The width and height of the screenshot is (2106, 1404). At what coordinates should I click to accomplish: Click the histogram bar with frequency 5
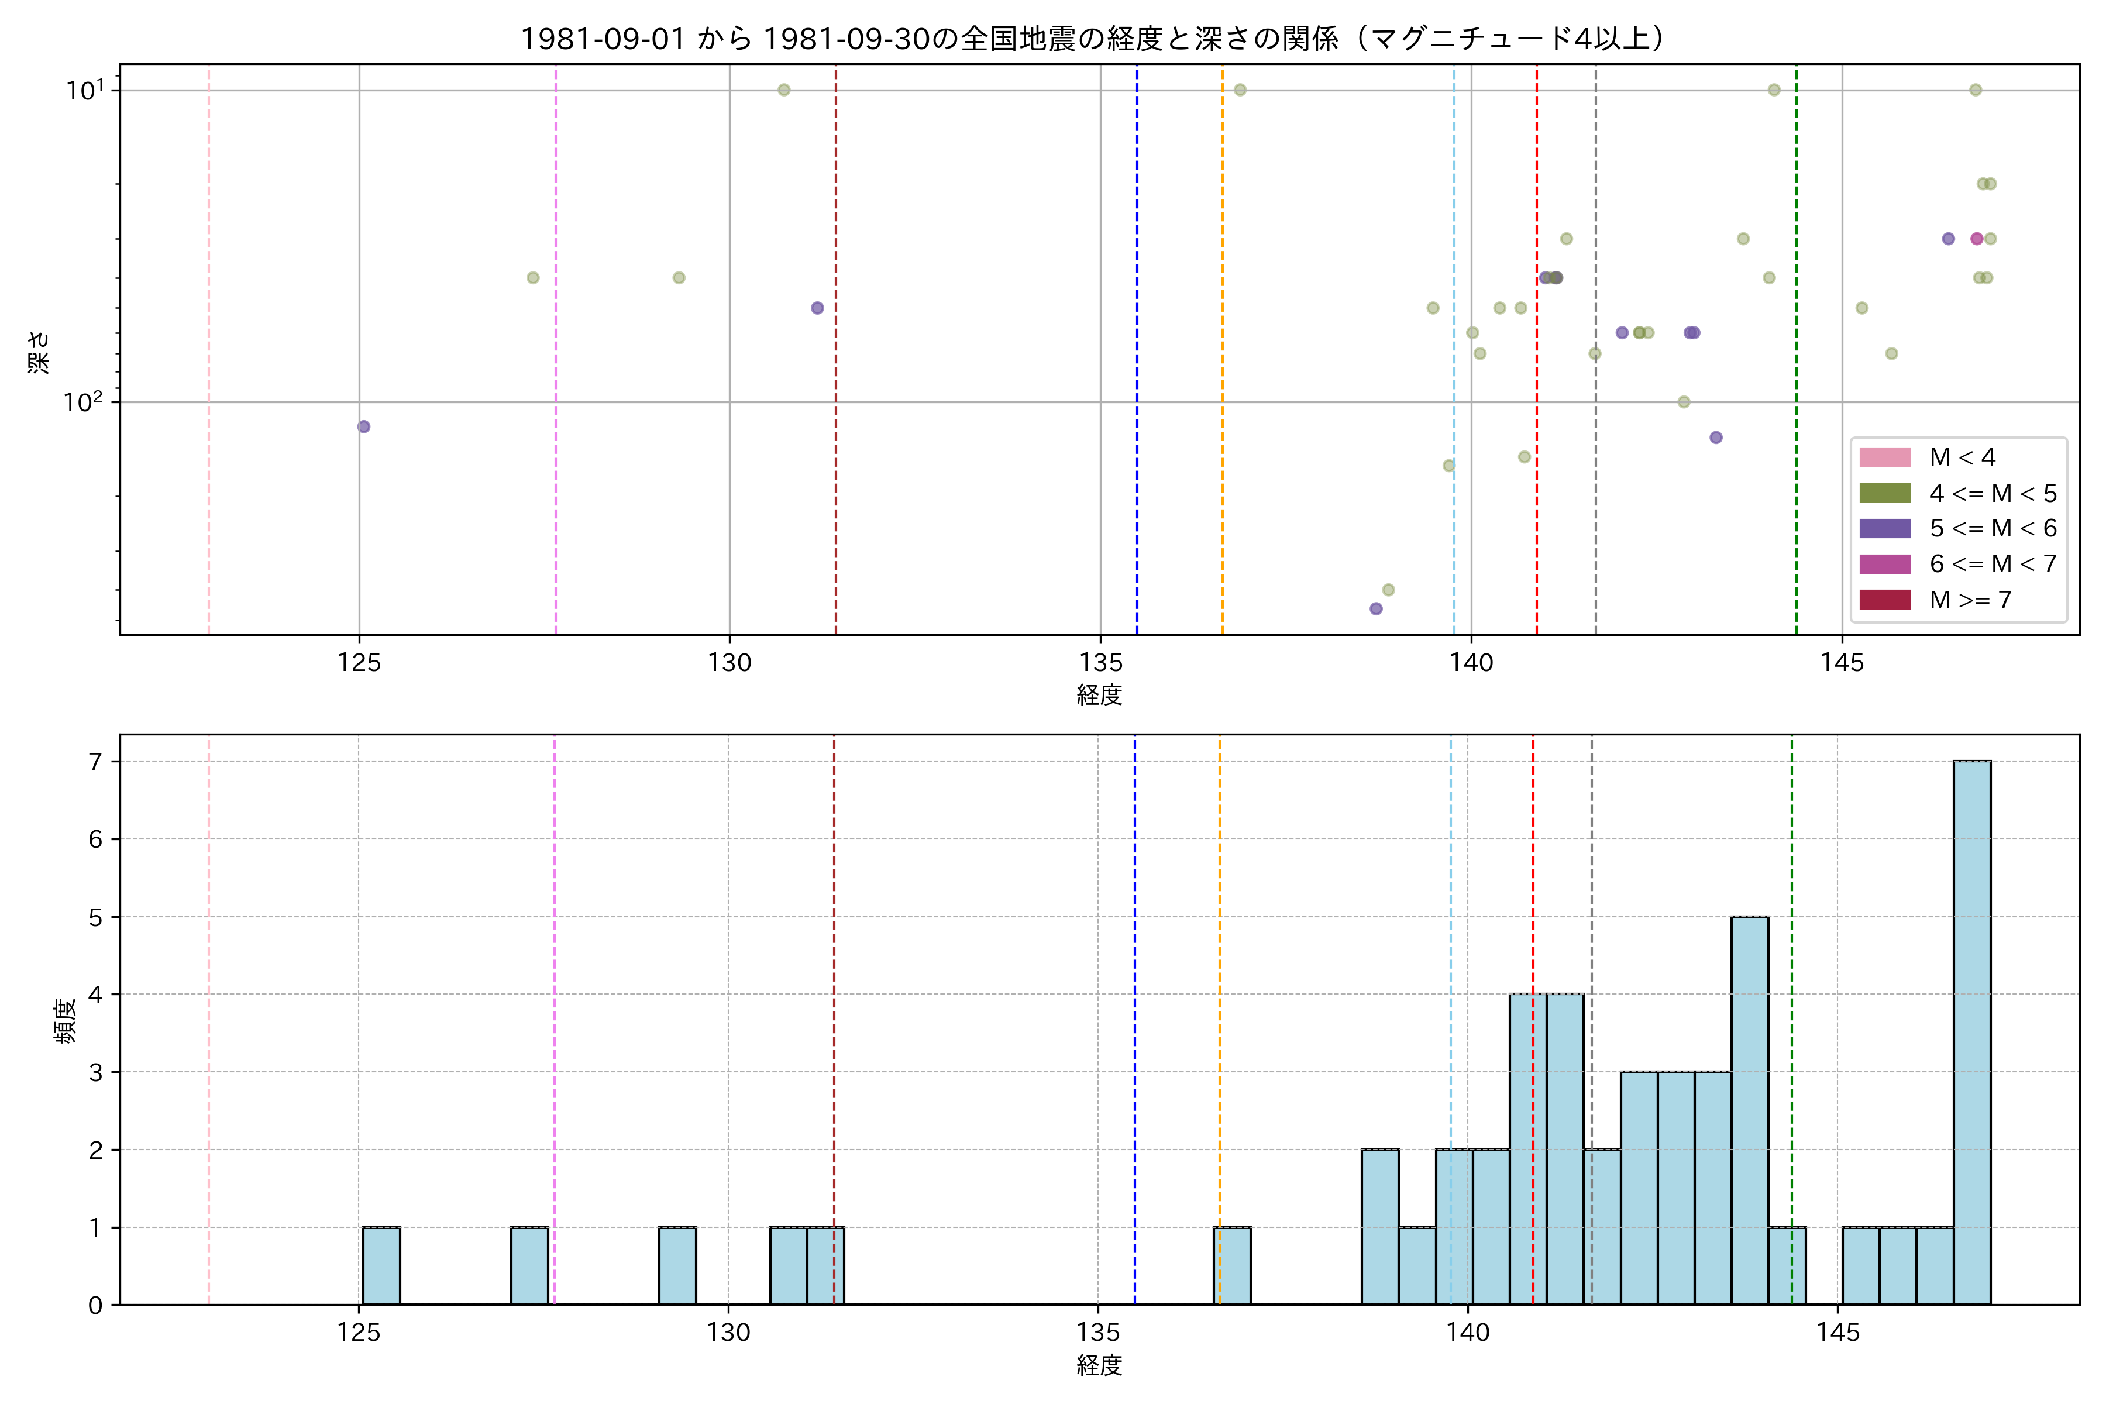pyautogui.click(x=1750, y=1110)
